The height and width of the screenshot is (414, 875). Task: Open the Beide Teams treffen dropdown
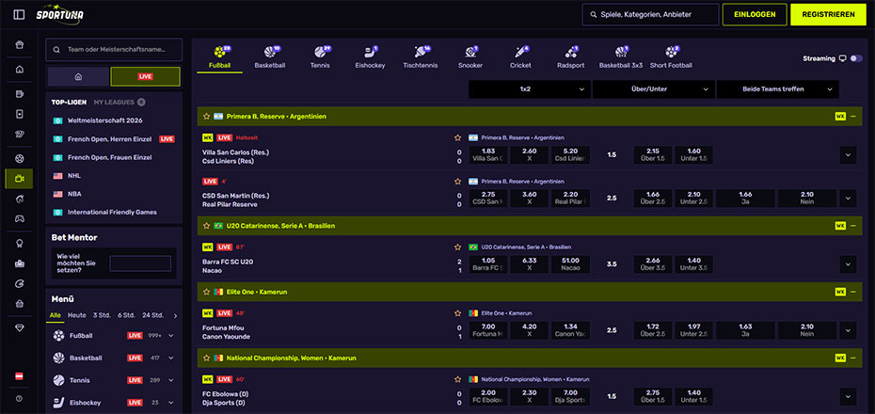click(777, 89)
